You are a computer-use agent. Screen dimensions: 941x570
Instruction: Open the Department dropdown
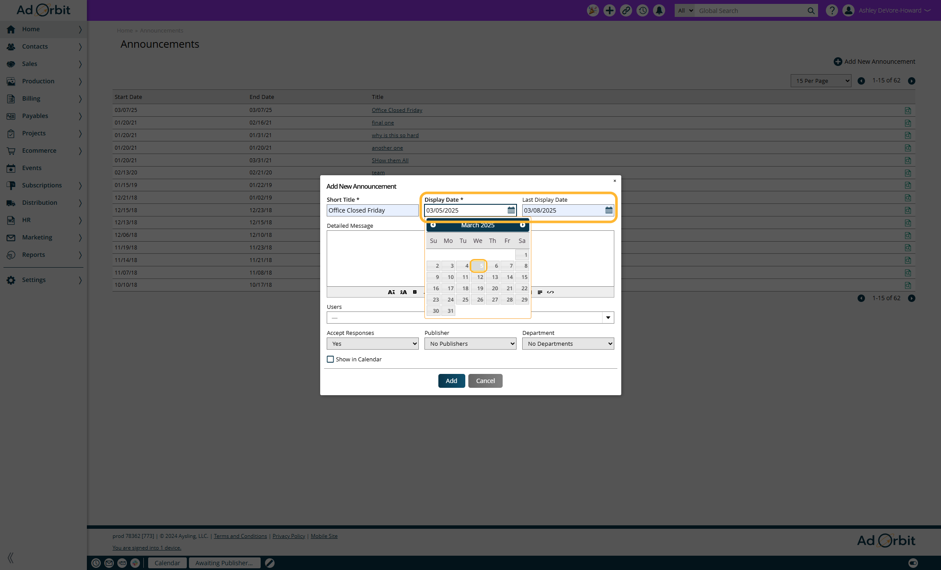pyautogui.click(x=568, y=344)
